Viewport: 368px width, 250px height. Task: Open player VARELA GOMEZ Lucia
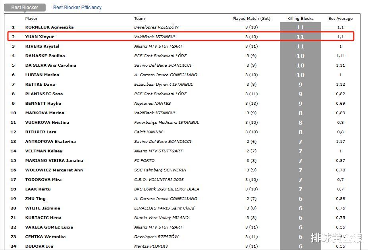tap(49, 227)
